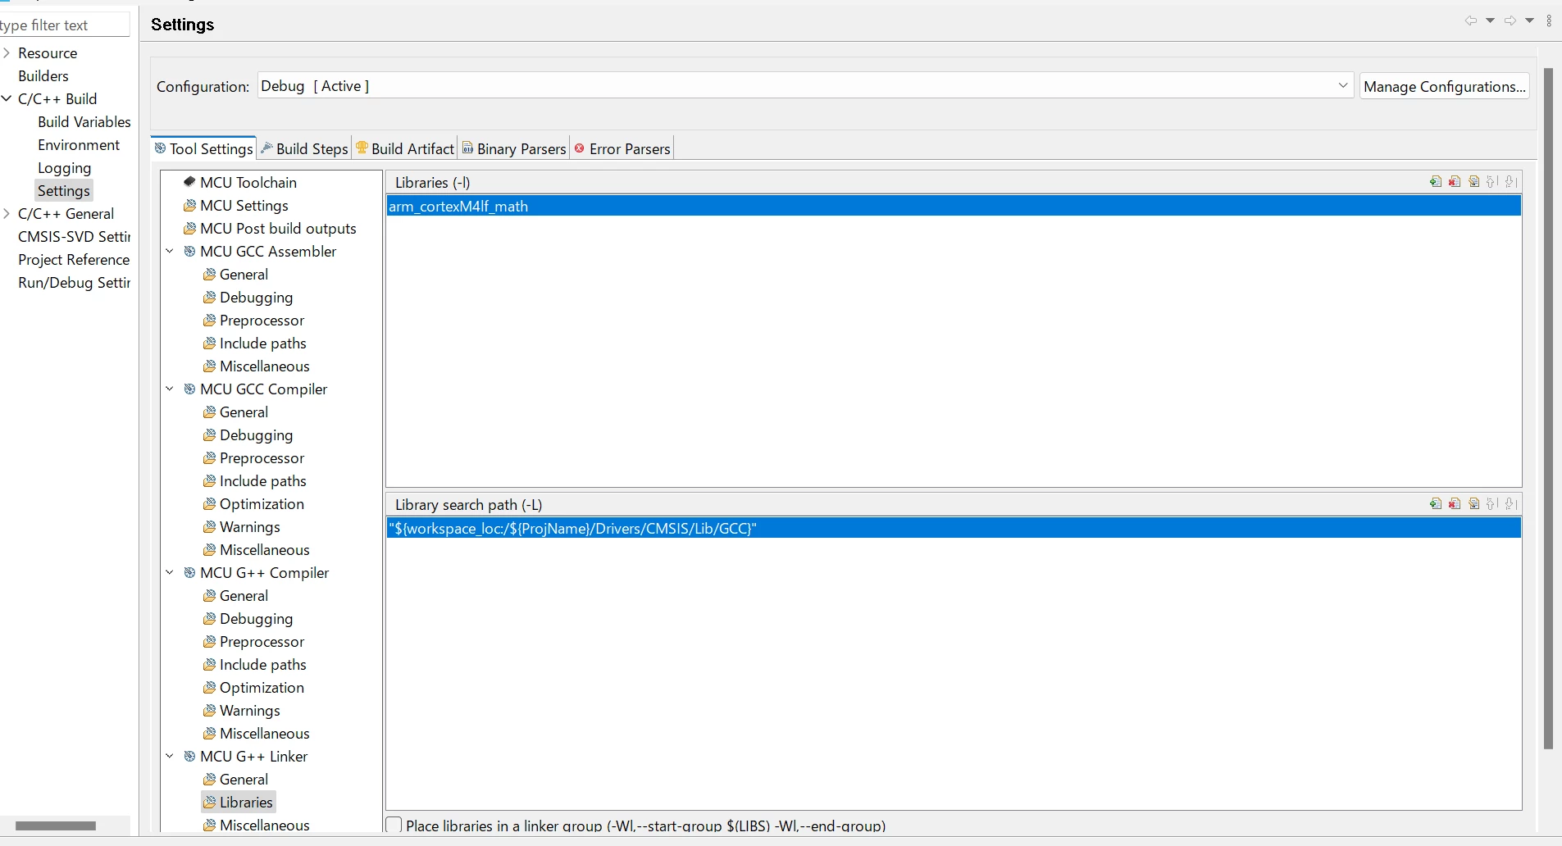Screen dimensions: 1562x846
Task: Open Warnings under MCU GCC Compiler
Action: pyautogui.click(x=249, y=527)
